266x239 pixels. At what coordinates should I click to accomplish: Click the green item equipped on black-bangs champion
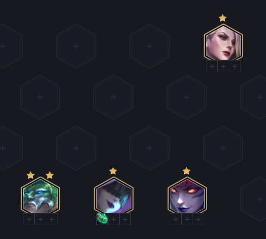pos(102,219)
